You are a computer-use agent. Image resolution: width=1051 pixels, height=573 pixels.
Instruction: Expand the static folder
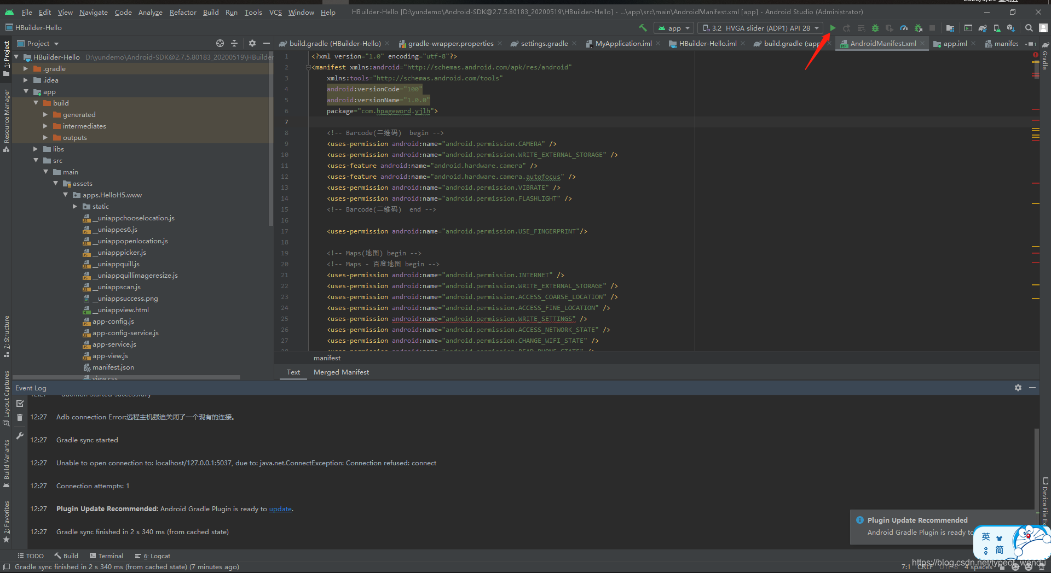[x=75, y=206]
